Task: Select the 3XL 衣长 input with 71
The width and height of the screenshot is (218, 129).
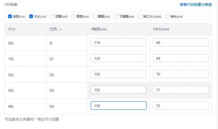Action: click(181, 90)
